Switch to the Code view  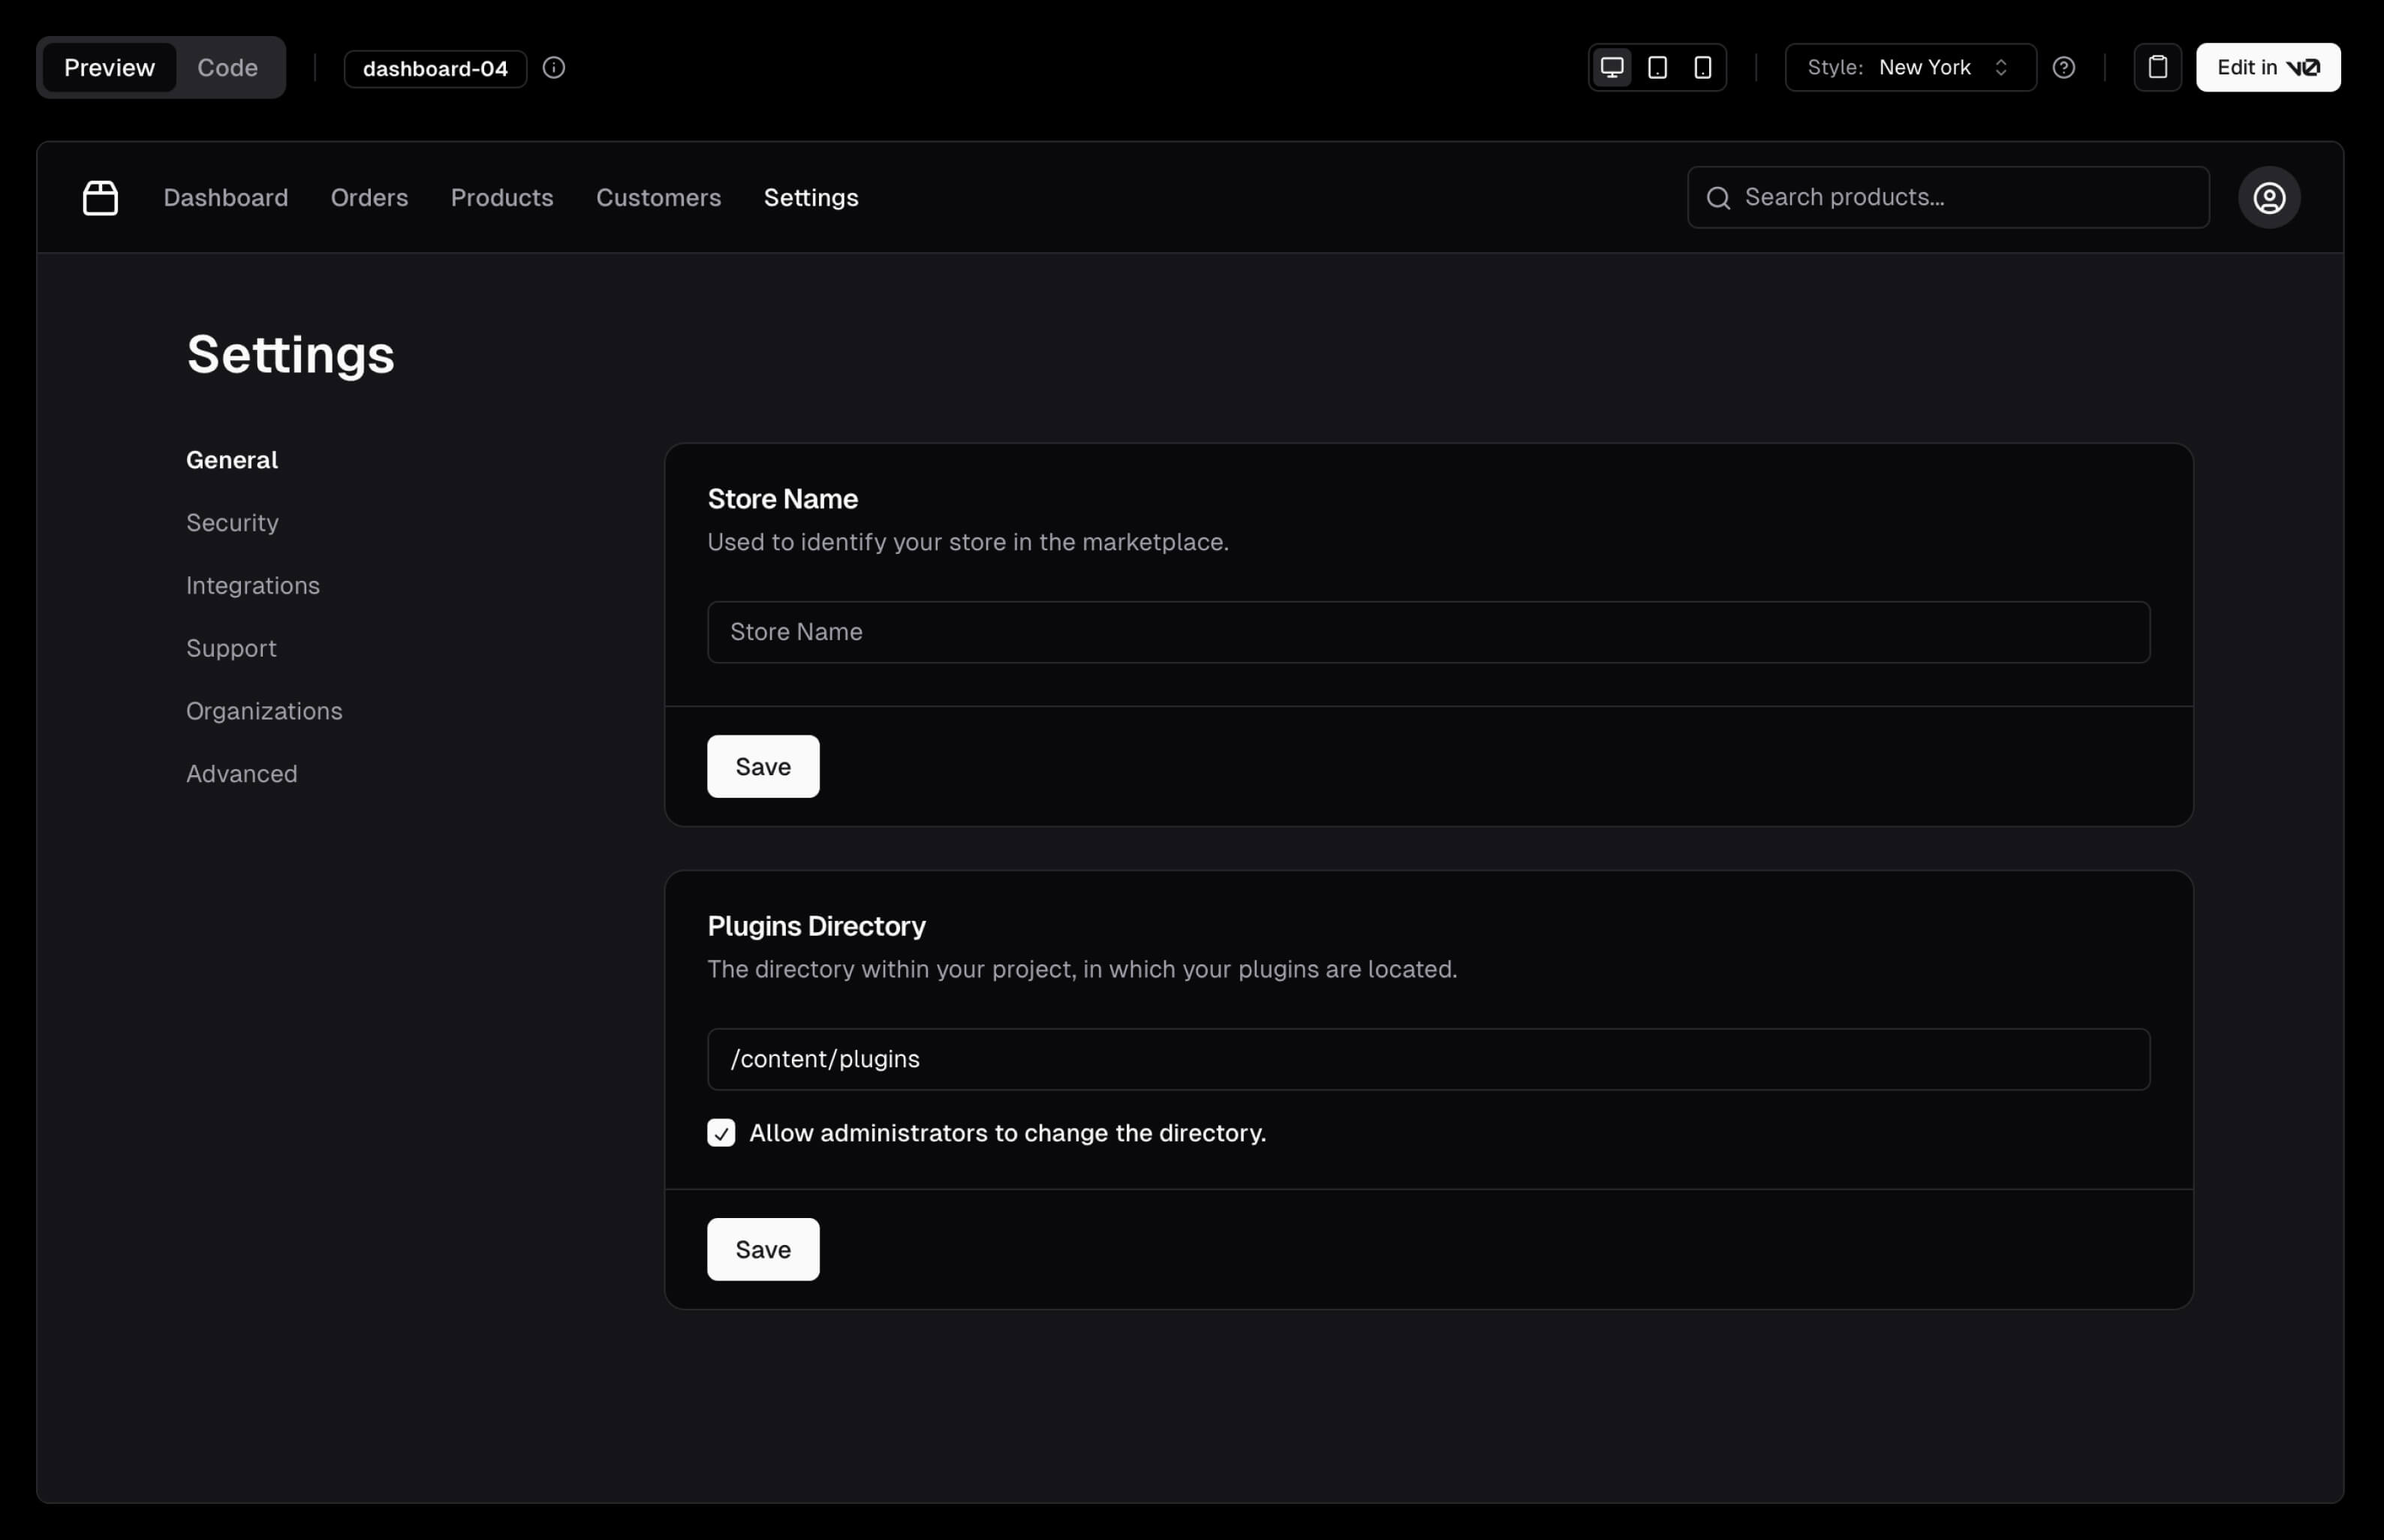coord(228,67)
